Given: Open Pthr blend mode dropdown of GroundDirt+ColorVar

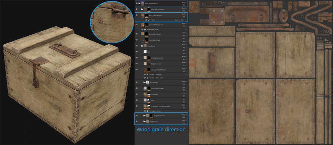Looking at the screenshot, I should click(184, 23).
